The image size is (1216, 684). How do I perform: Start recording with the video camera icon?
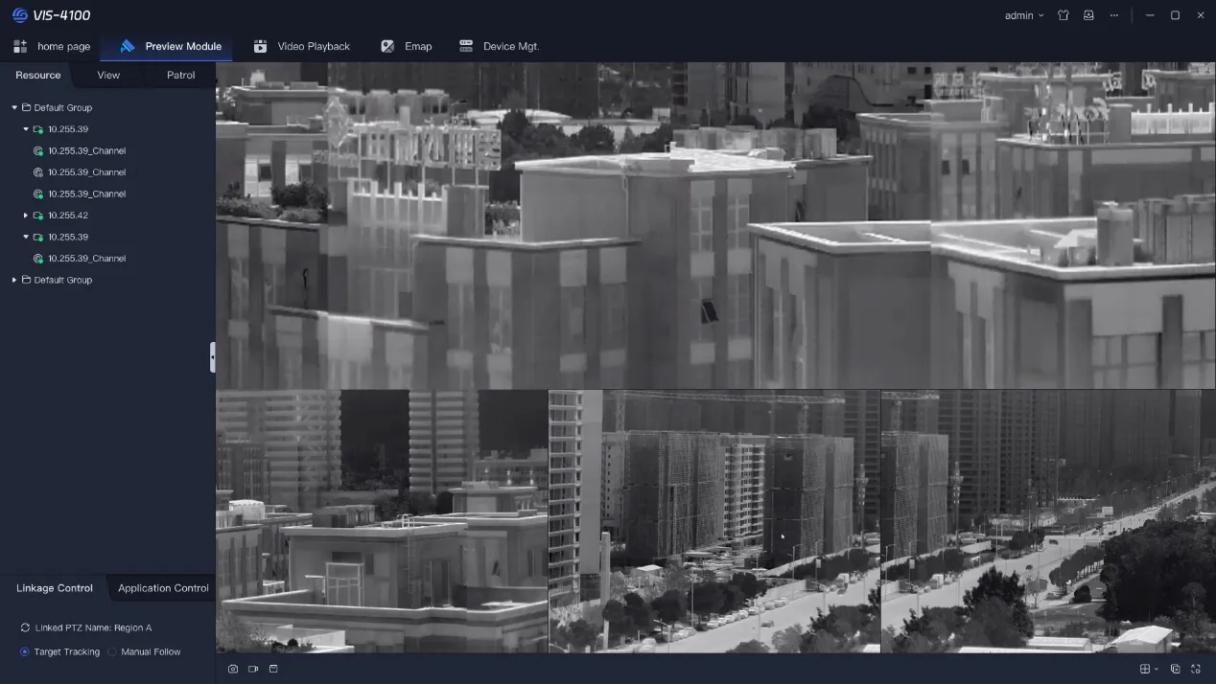(253, 669)
